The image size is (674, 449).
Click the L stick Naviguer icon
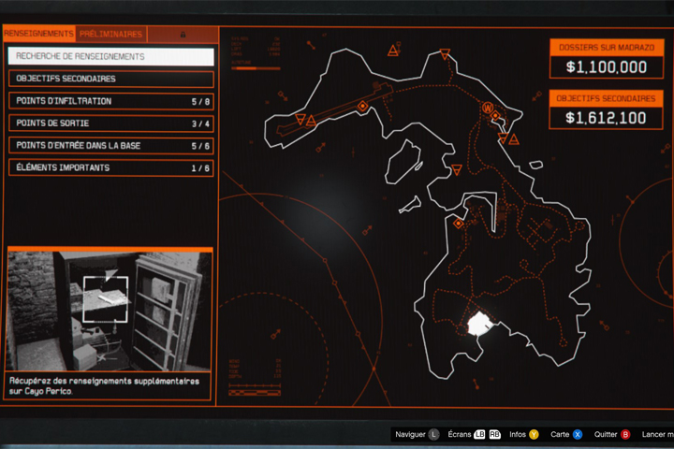[433, 434]
